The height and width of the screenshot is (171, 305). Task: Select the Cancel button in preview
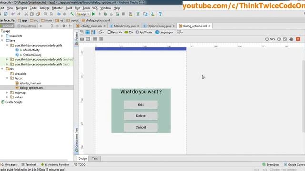[141, 127]
